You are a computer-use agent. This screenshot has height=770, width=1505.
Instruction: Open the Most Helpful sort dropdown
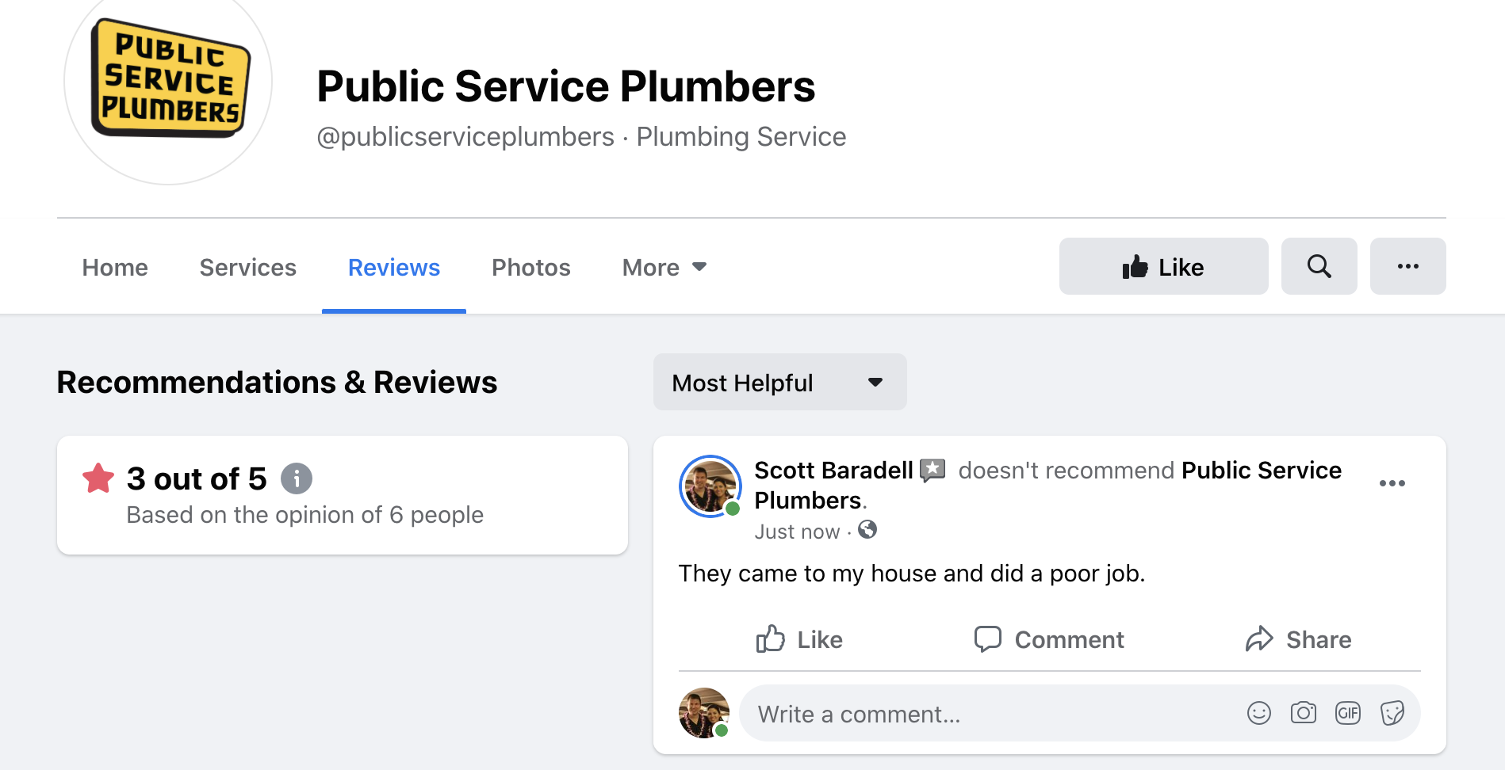(779, 382)
